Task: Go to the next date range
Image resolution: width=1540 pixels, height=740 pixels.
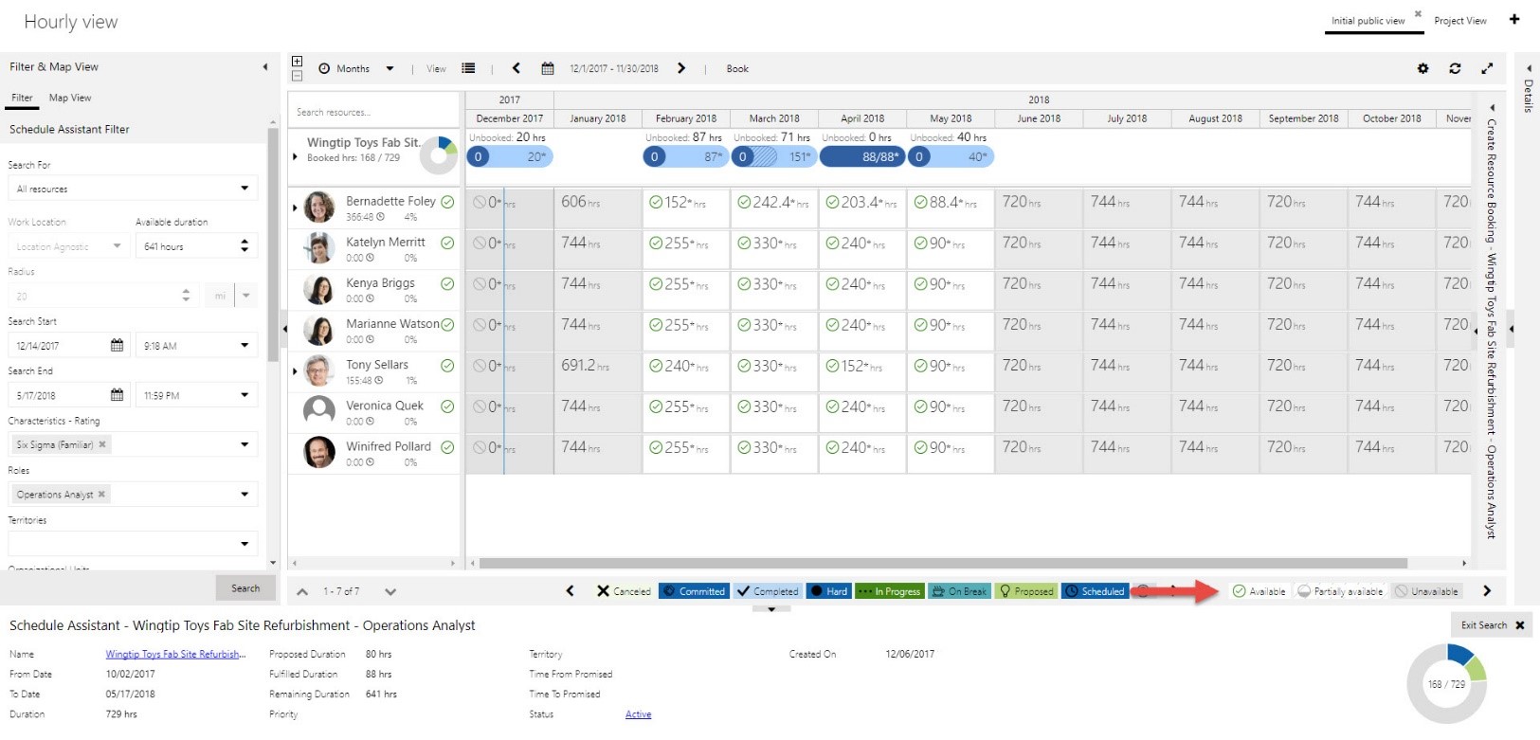Action: 681,68
